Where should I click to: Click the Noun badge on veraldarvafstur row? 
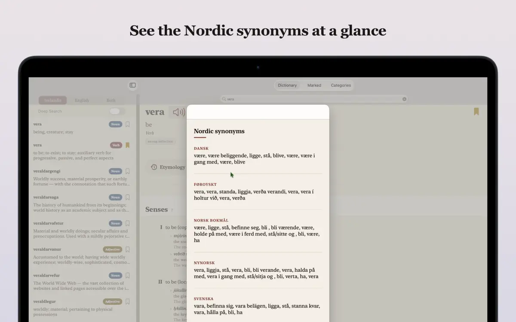coord(116,223)
